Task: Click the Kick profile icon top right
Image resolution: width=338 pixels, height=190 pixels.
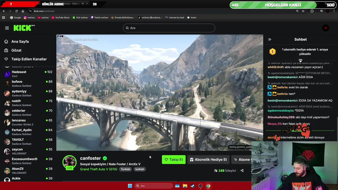Action: click(x=326, y=28)
